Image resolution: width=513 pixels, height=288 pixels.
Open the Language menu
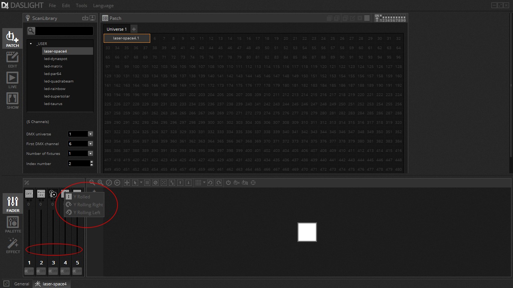point(103,6)
